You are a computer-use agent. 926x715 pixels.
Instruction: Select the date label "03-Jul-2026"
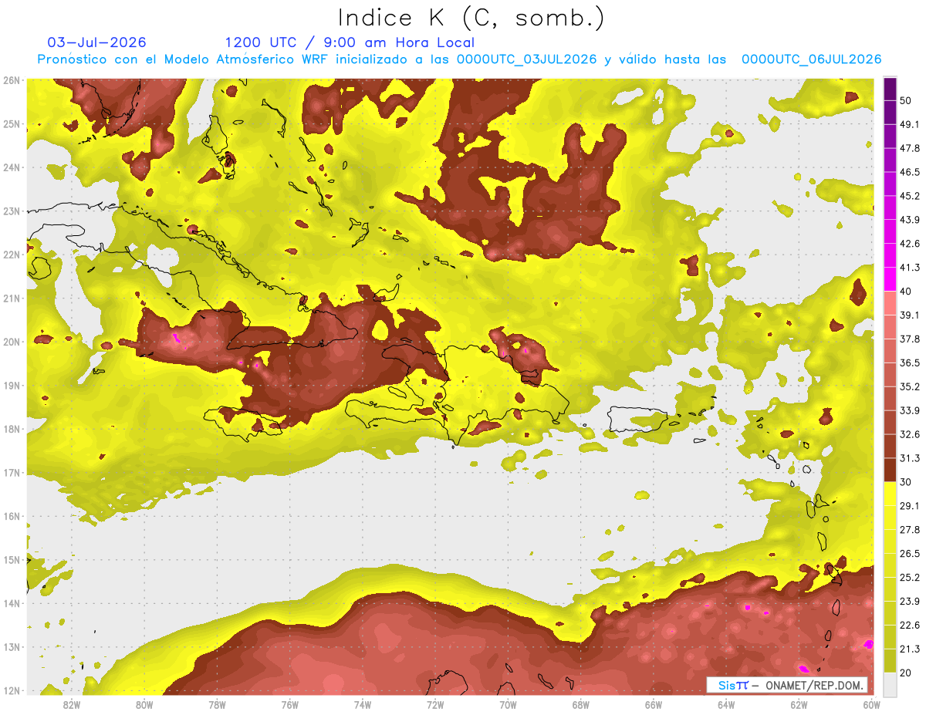click(96, 42)
